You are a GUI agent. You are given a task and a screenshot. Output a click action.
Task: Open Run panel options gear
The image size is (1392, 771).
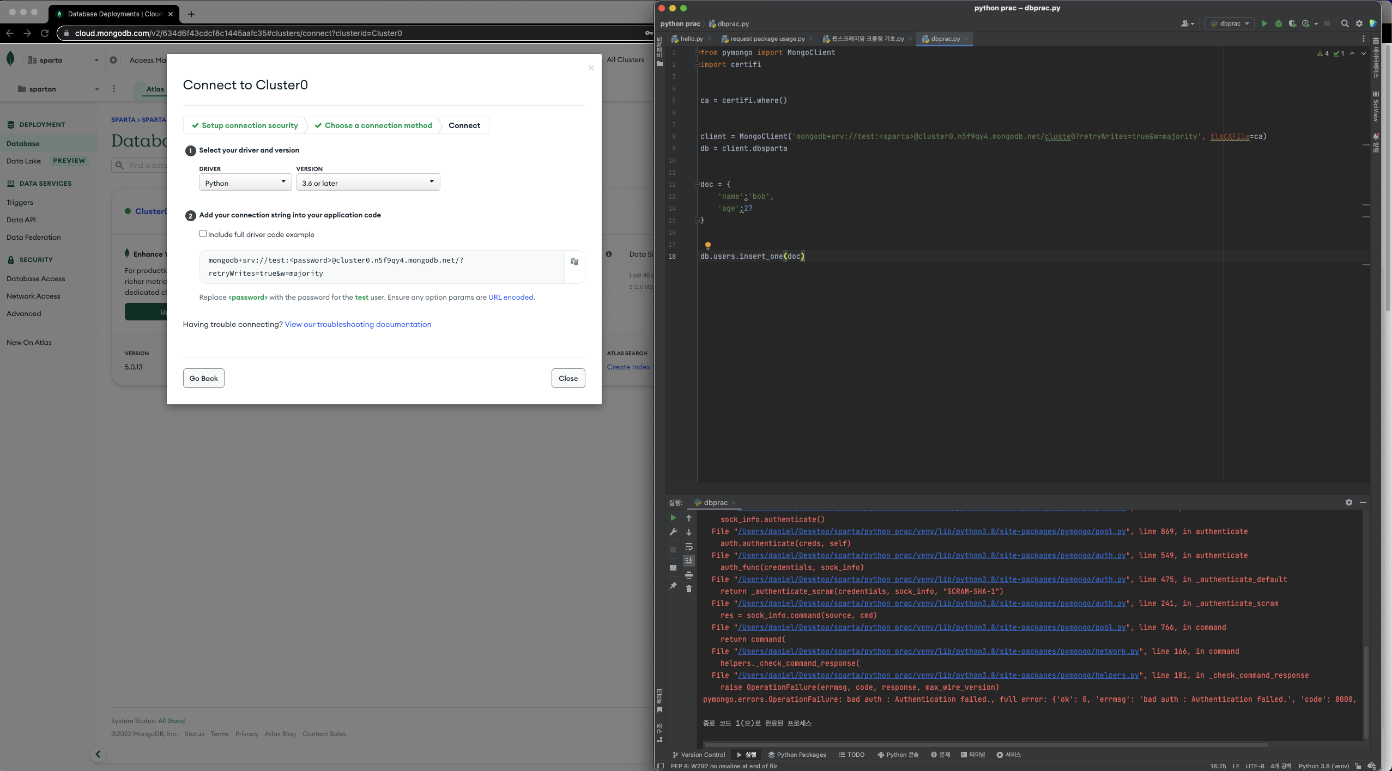[1349, 502]
